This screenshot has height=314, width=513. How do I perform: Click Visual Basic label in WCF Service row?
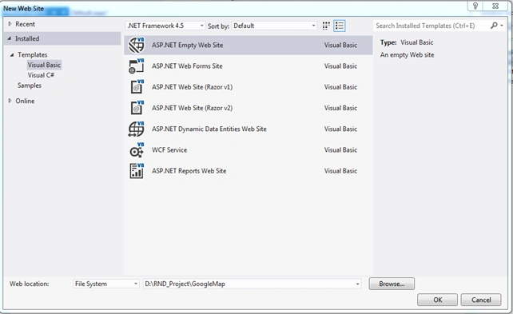coord(340,149)
